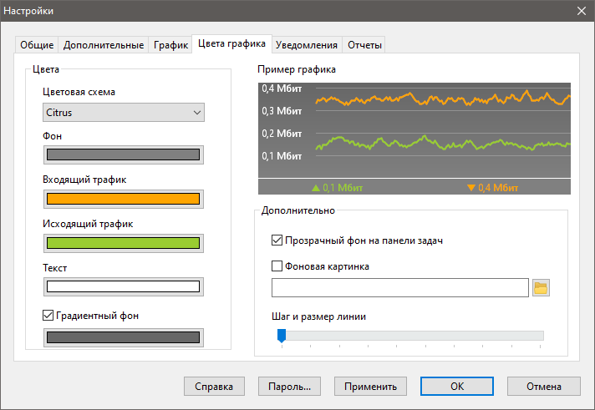Viewport: 595px width, 410px height.
Task: Change the green Исходящий трафик color swatch
Action: click(x=123, y=243)
